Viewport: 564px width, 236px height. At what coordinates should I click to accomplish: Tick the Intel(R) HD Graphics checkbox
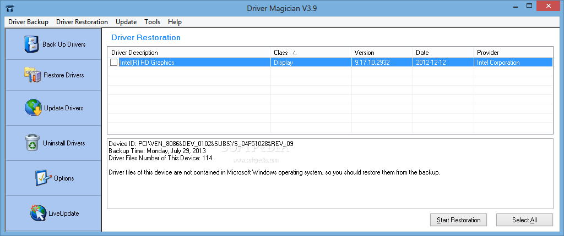tap(113, 63)
